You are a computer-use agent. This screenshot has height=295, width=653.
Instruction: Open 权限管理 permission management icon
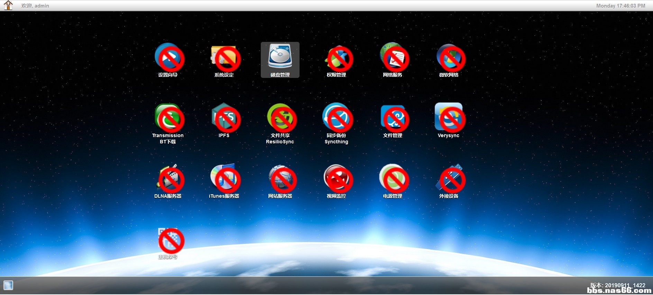[x=337, y=57]
